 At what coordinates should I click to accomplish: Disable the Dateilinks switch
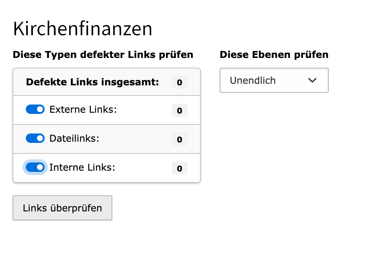35,138
